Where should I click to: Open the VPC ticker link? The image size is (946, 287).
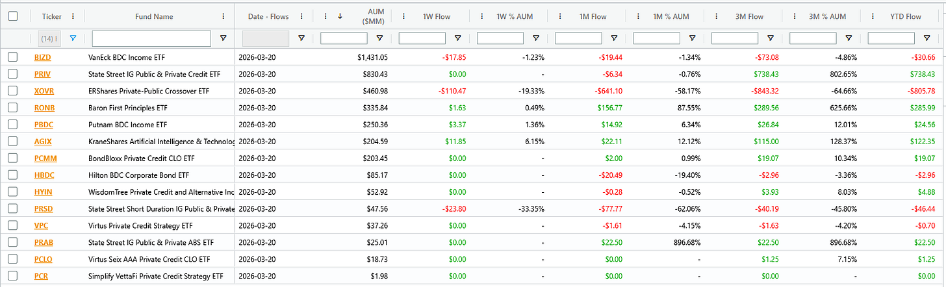coord(41,225)
